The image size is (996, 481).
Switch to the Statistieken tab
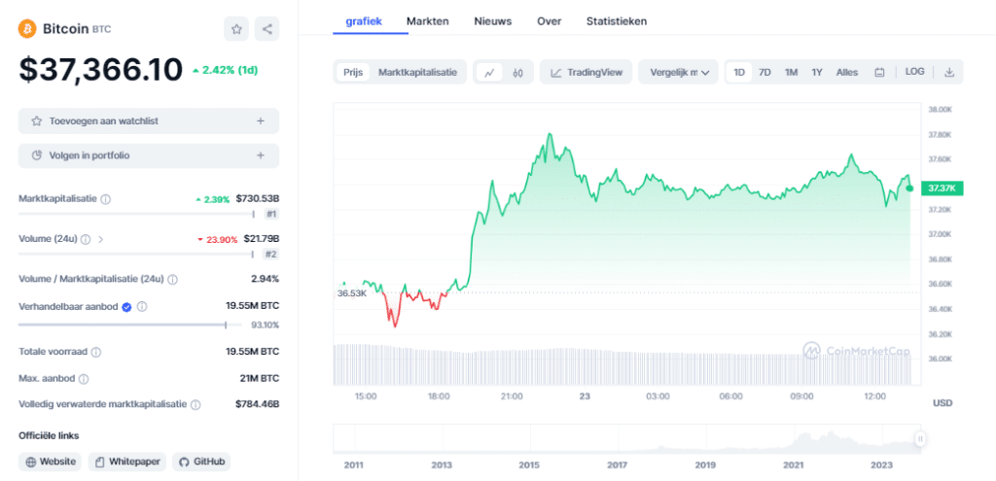[x=617, y=21]
